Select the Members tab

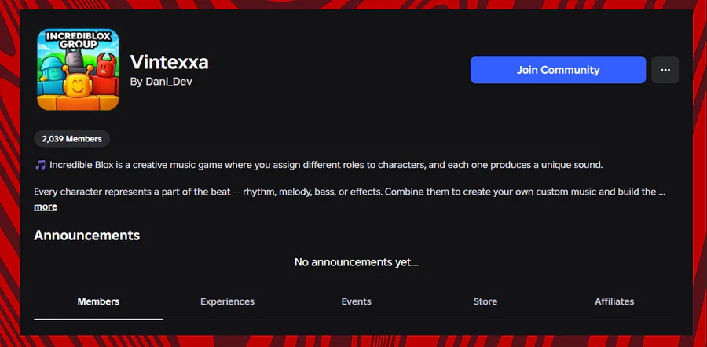[x=98, y=301]
